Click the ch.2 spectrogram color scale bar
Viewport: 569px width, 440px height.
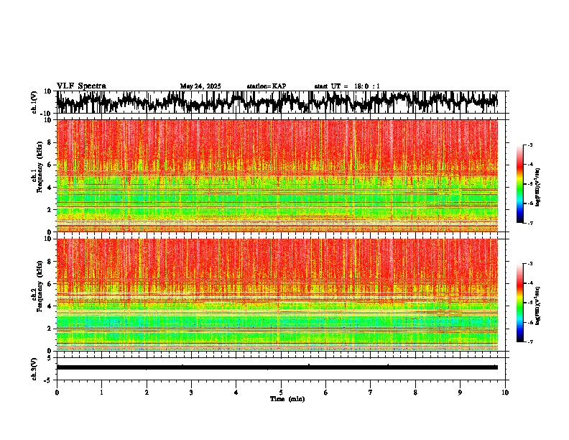pos(519,303)
